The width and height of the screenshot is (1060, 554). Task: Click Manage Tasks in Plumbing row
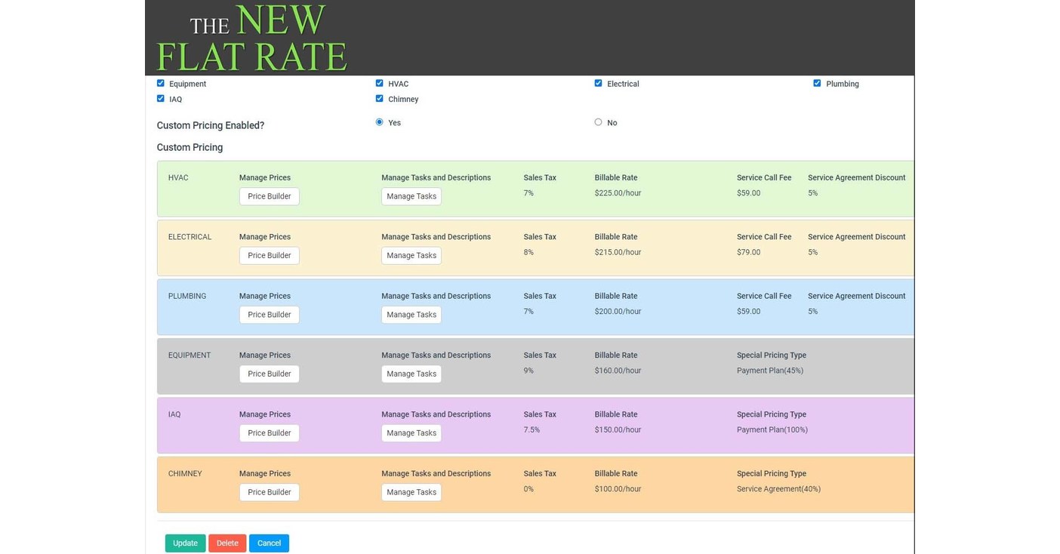(x=411, y=315)
